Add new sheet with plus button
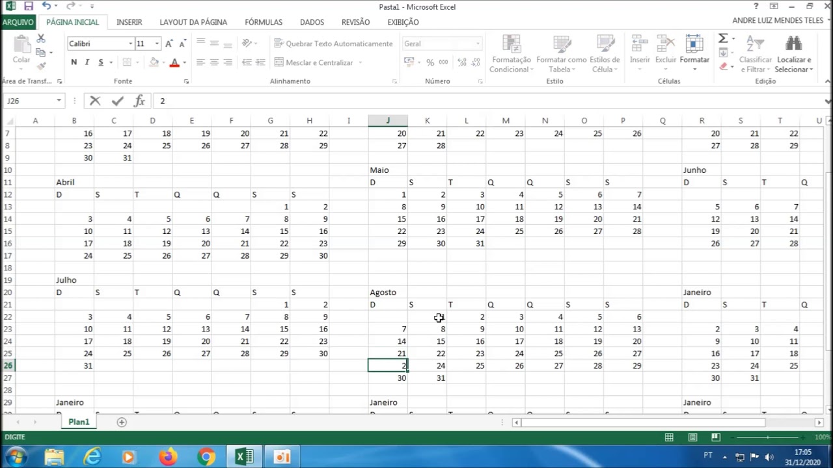This screenshot has height=468, width=833. click(122, 422)
